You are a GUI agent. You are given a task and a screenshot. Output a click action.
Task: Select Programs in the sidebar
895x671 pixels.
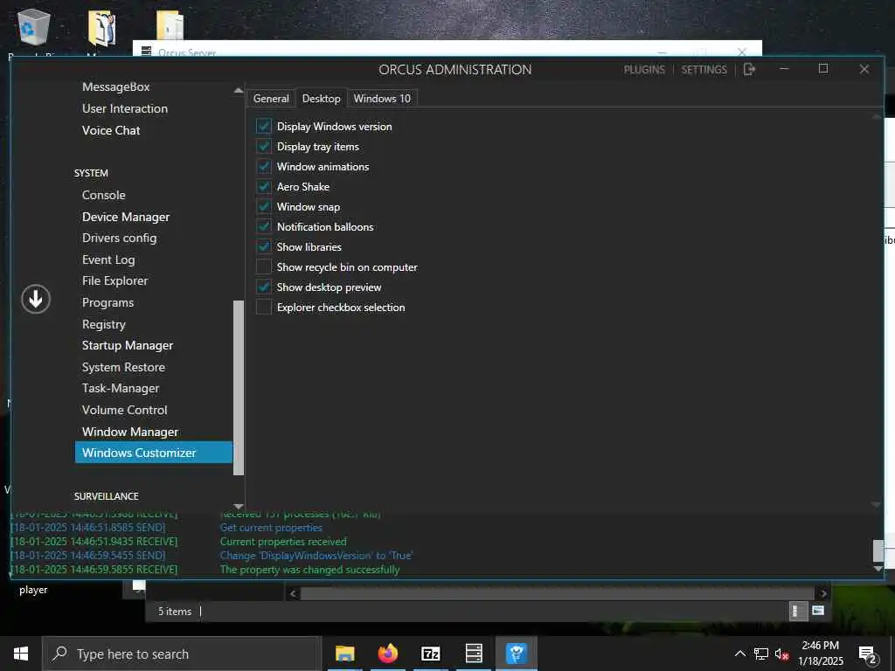[108, 302]
